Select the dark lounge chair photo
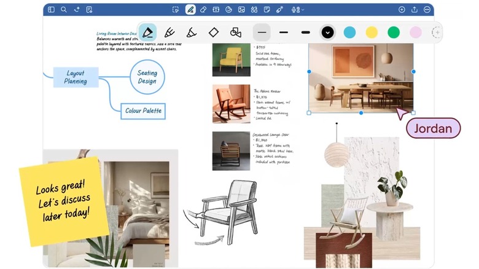This screenshot has height=269, width=479. 232,151
